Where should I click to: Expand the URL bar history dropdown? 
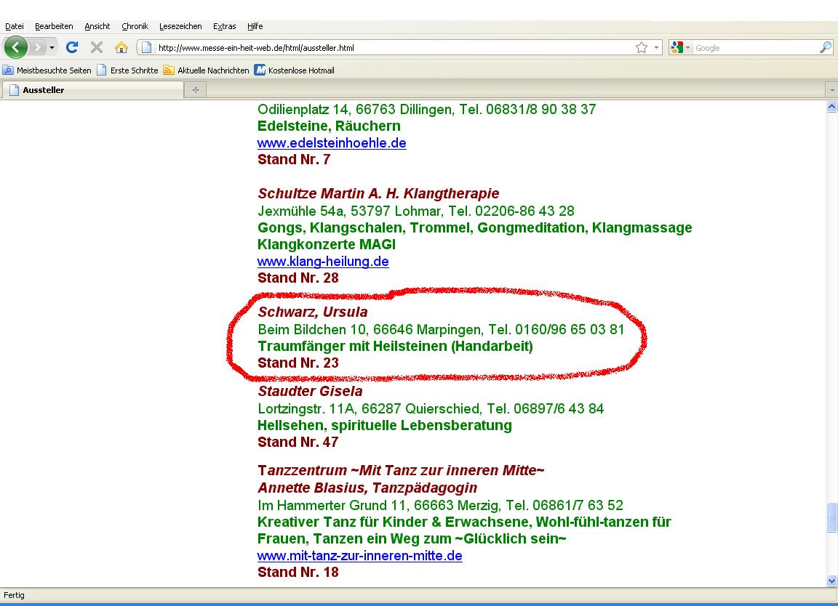[657, 48]
